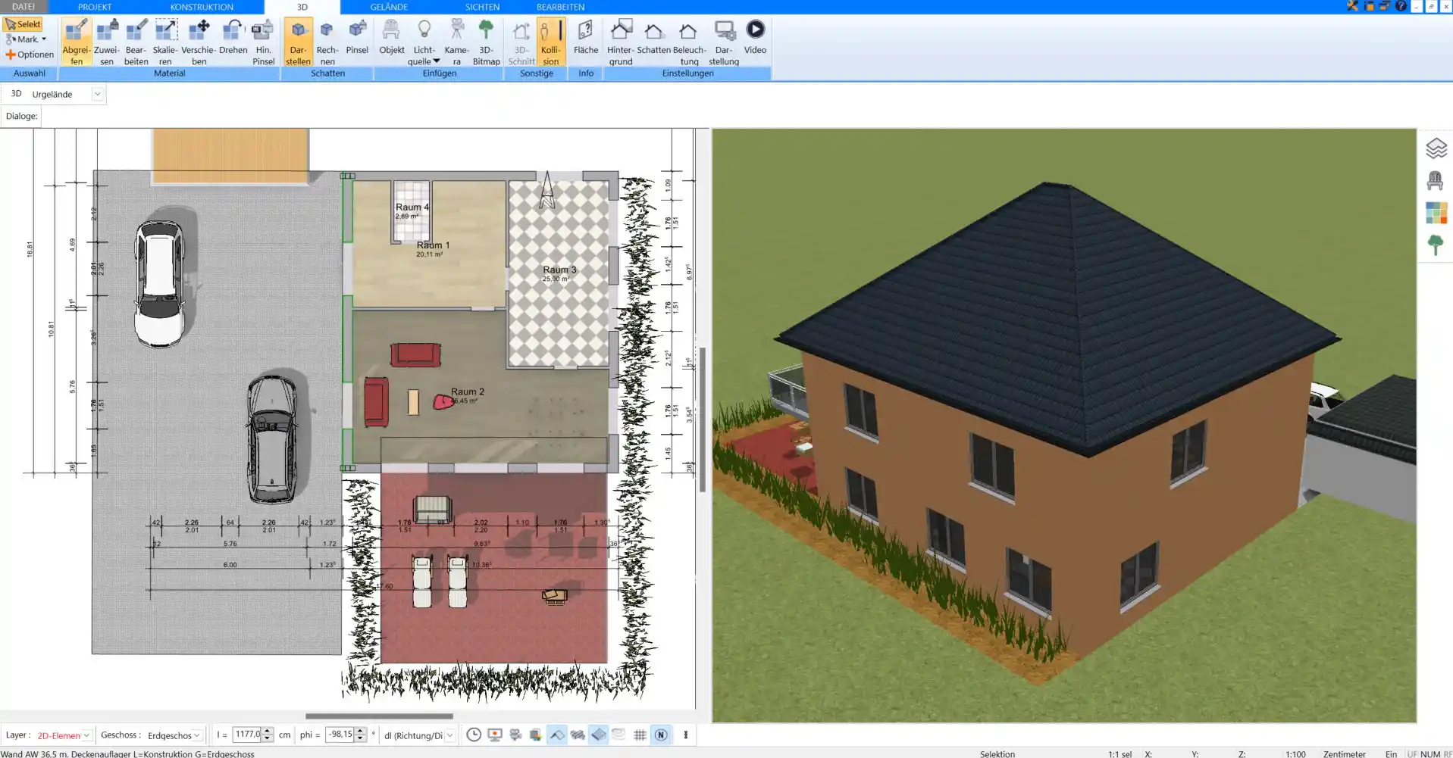Start the Video playback tool
The height and width of the screenshot is (758, 1453).
[755, 37]
